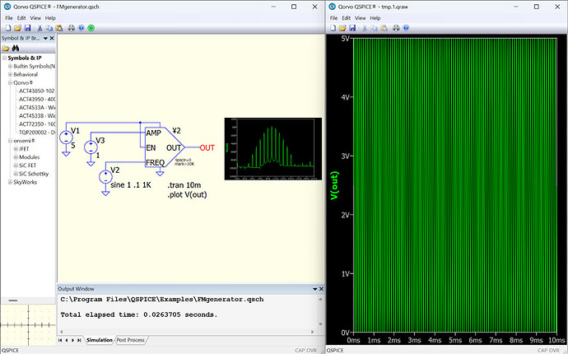Expand the Builtin Symbols tree node
Image resolution: width=568 pixels, height=354 pixels.
click(10, 67)
